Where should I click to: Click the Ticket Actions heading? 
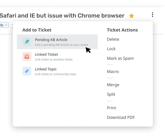[x=122, y=30]
